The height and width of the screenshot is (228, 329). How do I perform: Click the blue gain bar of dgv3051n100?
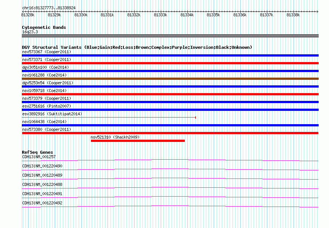(x=170, y=71)
